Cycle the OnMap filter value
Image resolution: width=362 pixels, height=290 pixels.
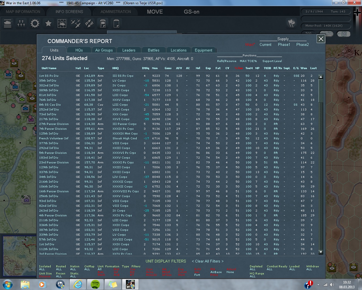tap(87, 269)
